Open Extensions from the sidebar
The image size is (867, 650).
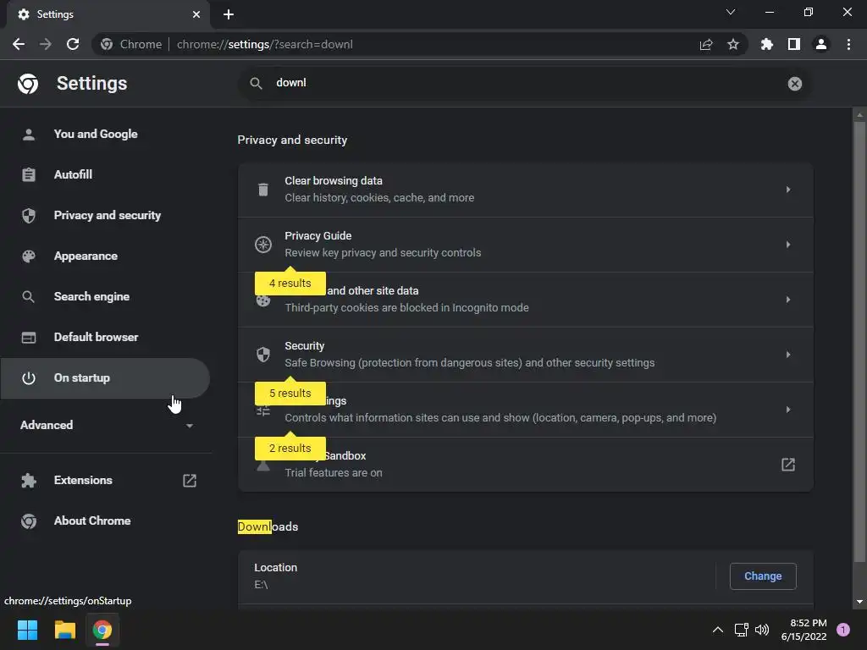coord(105,481)
